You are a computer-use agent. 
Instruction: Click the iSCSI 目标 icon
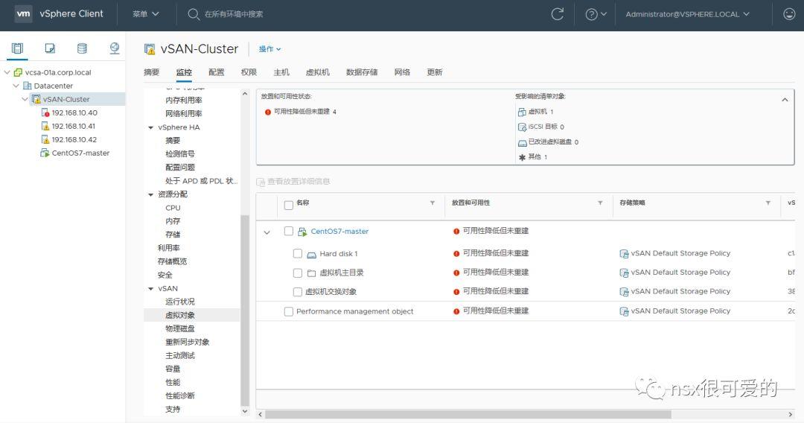point(522,127)
